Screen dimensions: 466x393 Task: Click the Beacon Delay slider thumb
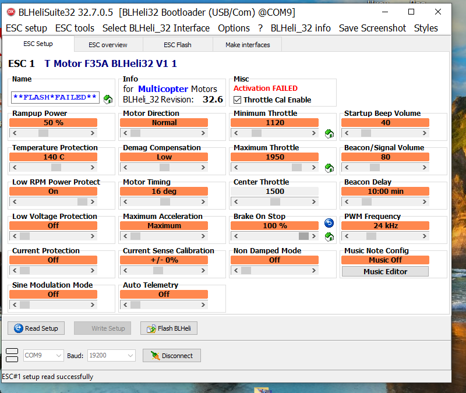[x=366, y=201]
